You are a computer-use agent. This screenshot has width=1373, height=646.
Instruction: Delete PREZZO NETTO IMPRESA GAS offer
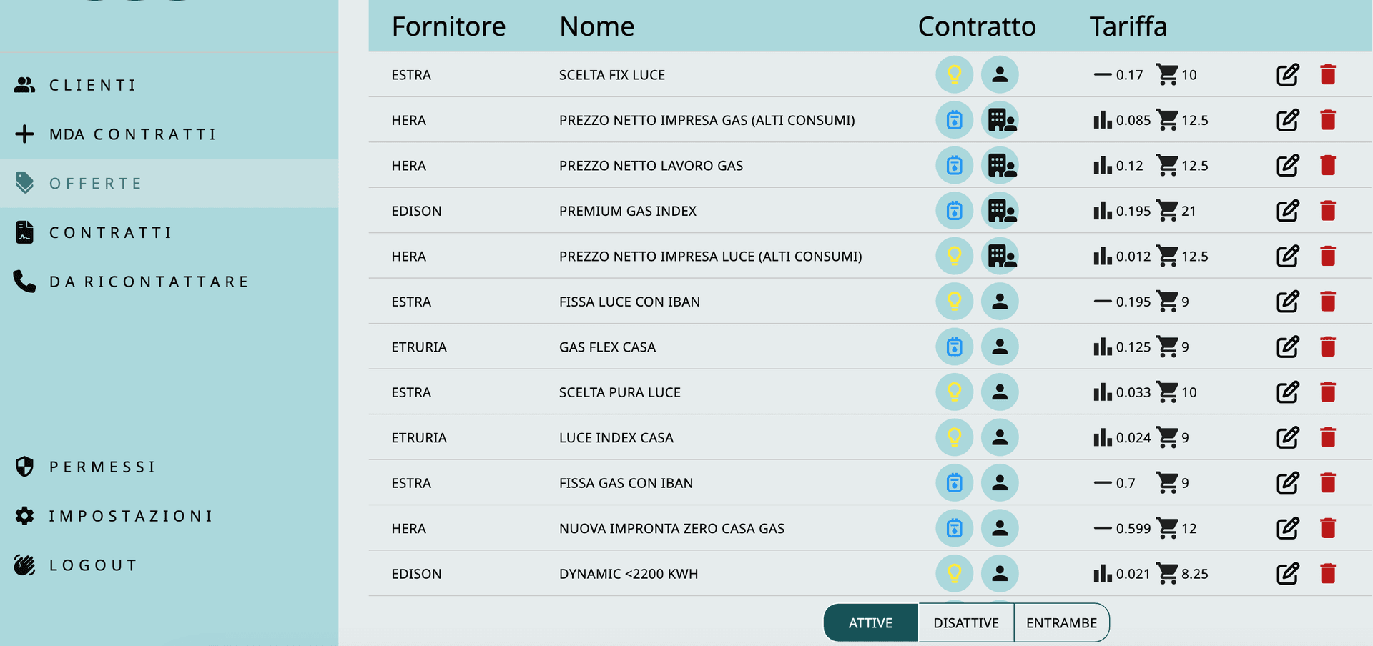(1328, 120)
